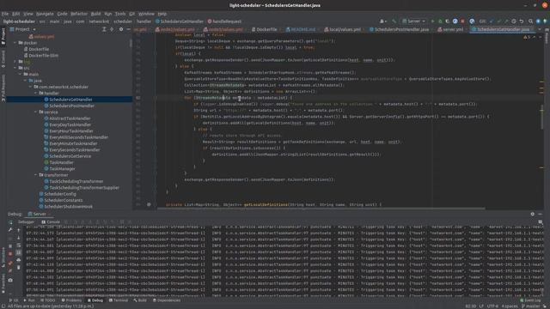Rerun Server icon in Debug panel
The image size is (550, 309).
[10, 222]
